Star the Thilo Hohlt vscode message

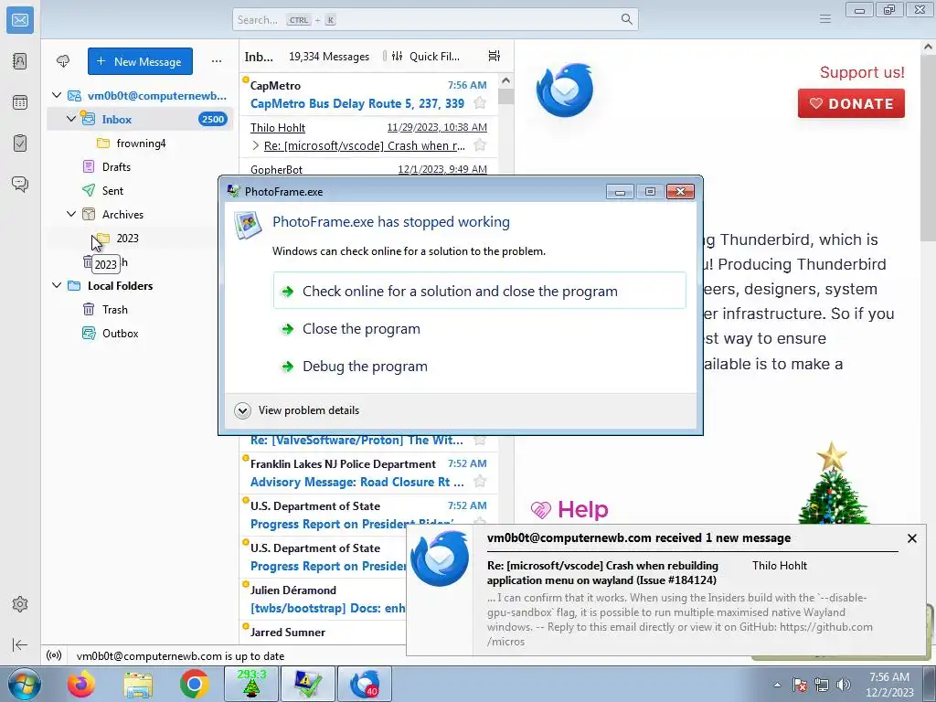[x=479, y=145]
